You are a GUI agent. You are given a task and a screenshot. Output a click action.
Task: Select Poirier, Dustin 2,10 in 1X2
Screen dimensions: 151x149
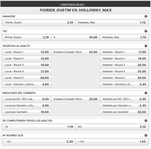pyautogui.click(x=27, y=37)
